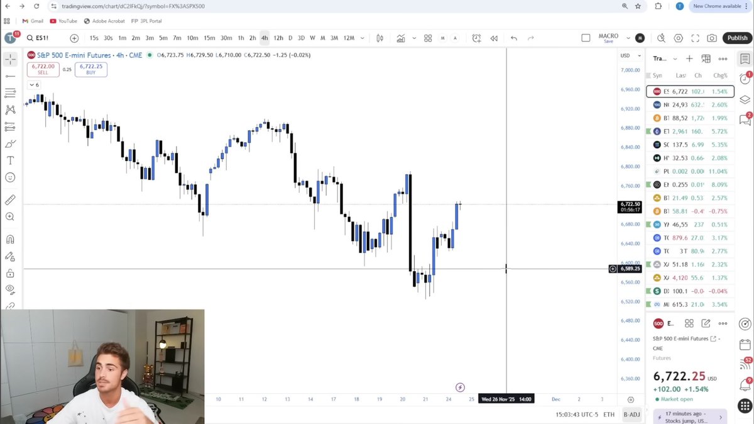Screen dimensions: 754x424
Task: Open chats icon with badge 2
Action: (745, 119)
